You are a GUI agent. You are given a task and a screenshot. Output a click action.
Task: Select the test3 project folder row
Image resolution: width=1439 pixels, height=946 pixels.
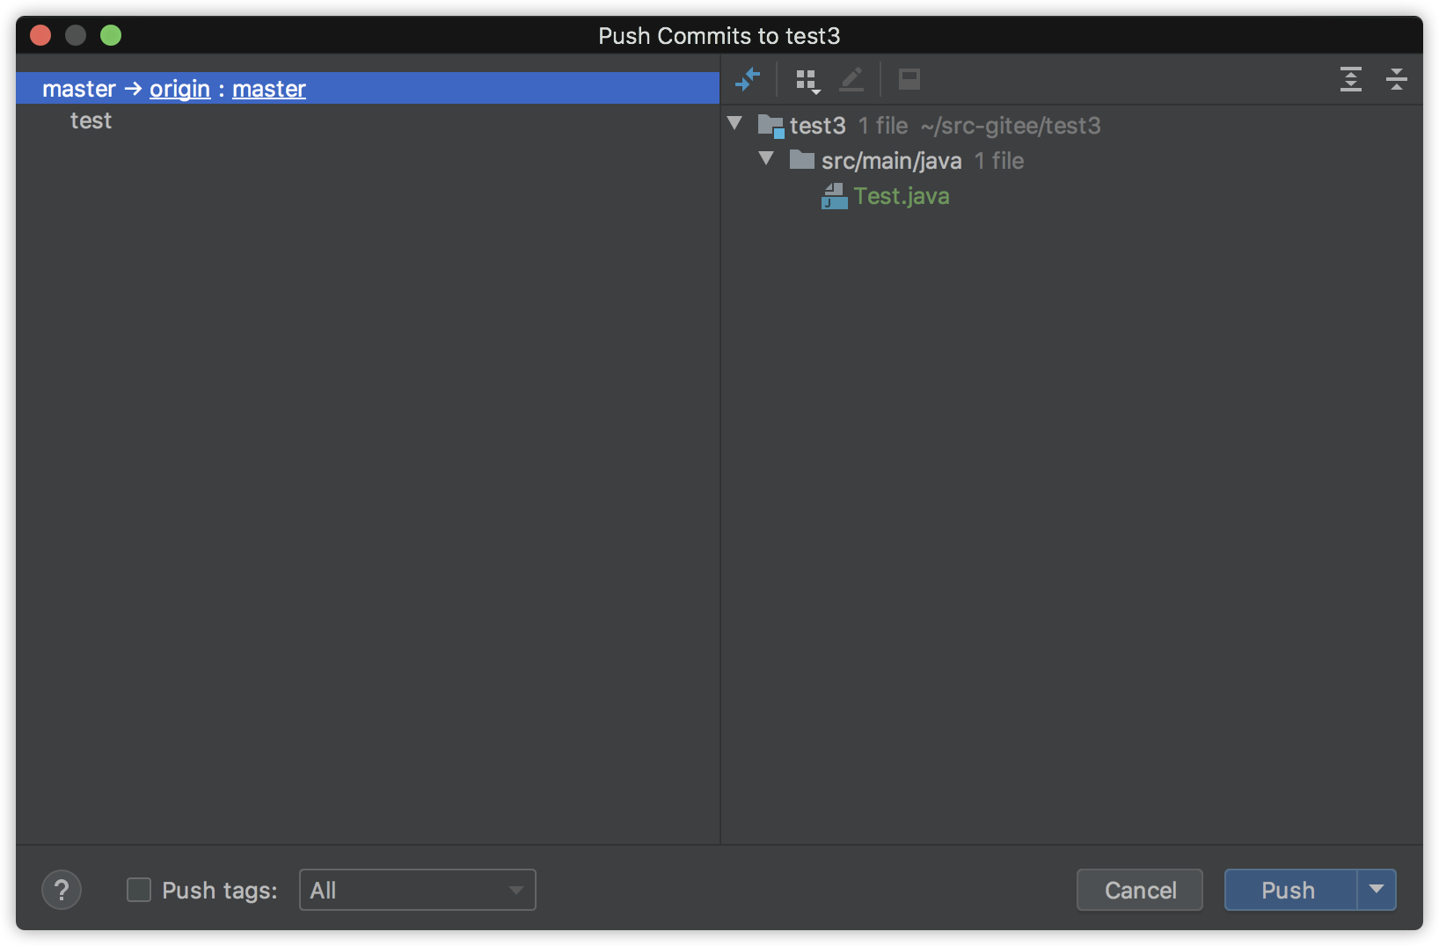[x=1071, y=126]
